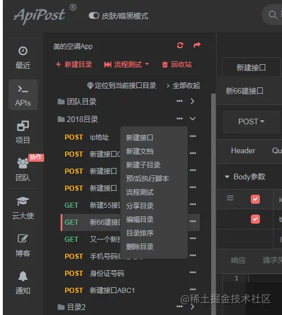Open the 云大使 graduation cap icon
The height and width of the screenshot is (315, 282).
23,201
